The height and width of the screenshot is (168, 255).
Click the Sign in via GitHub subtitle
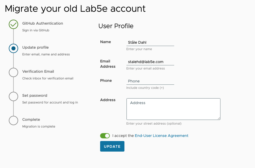click(x=36, y=30)
